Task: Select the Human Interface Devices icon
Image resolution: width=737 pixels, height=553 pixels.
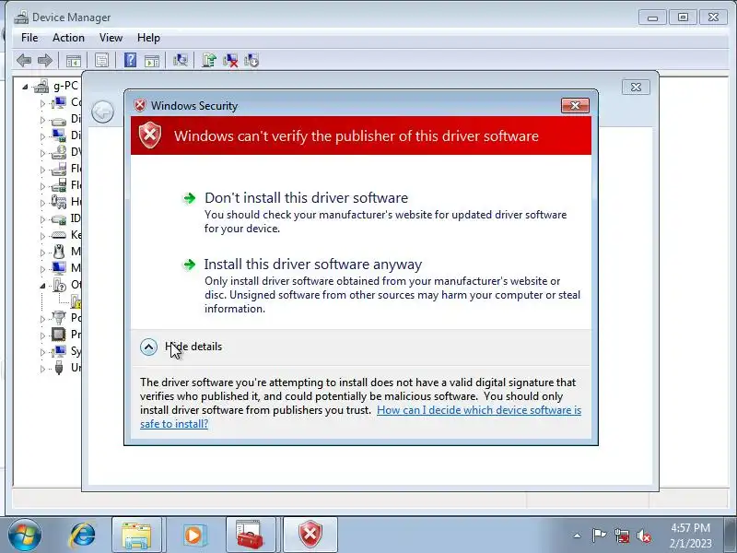Action: coord(59,202)
